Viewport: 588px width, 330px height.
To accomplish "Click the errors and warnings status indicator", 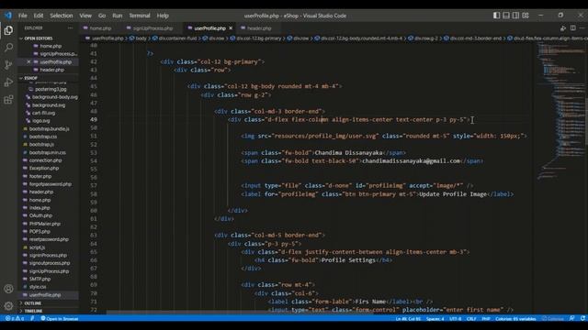I will pyautogui.click(x=15, y=318).
